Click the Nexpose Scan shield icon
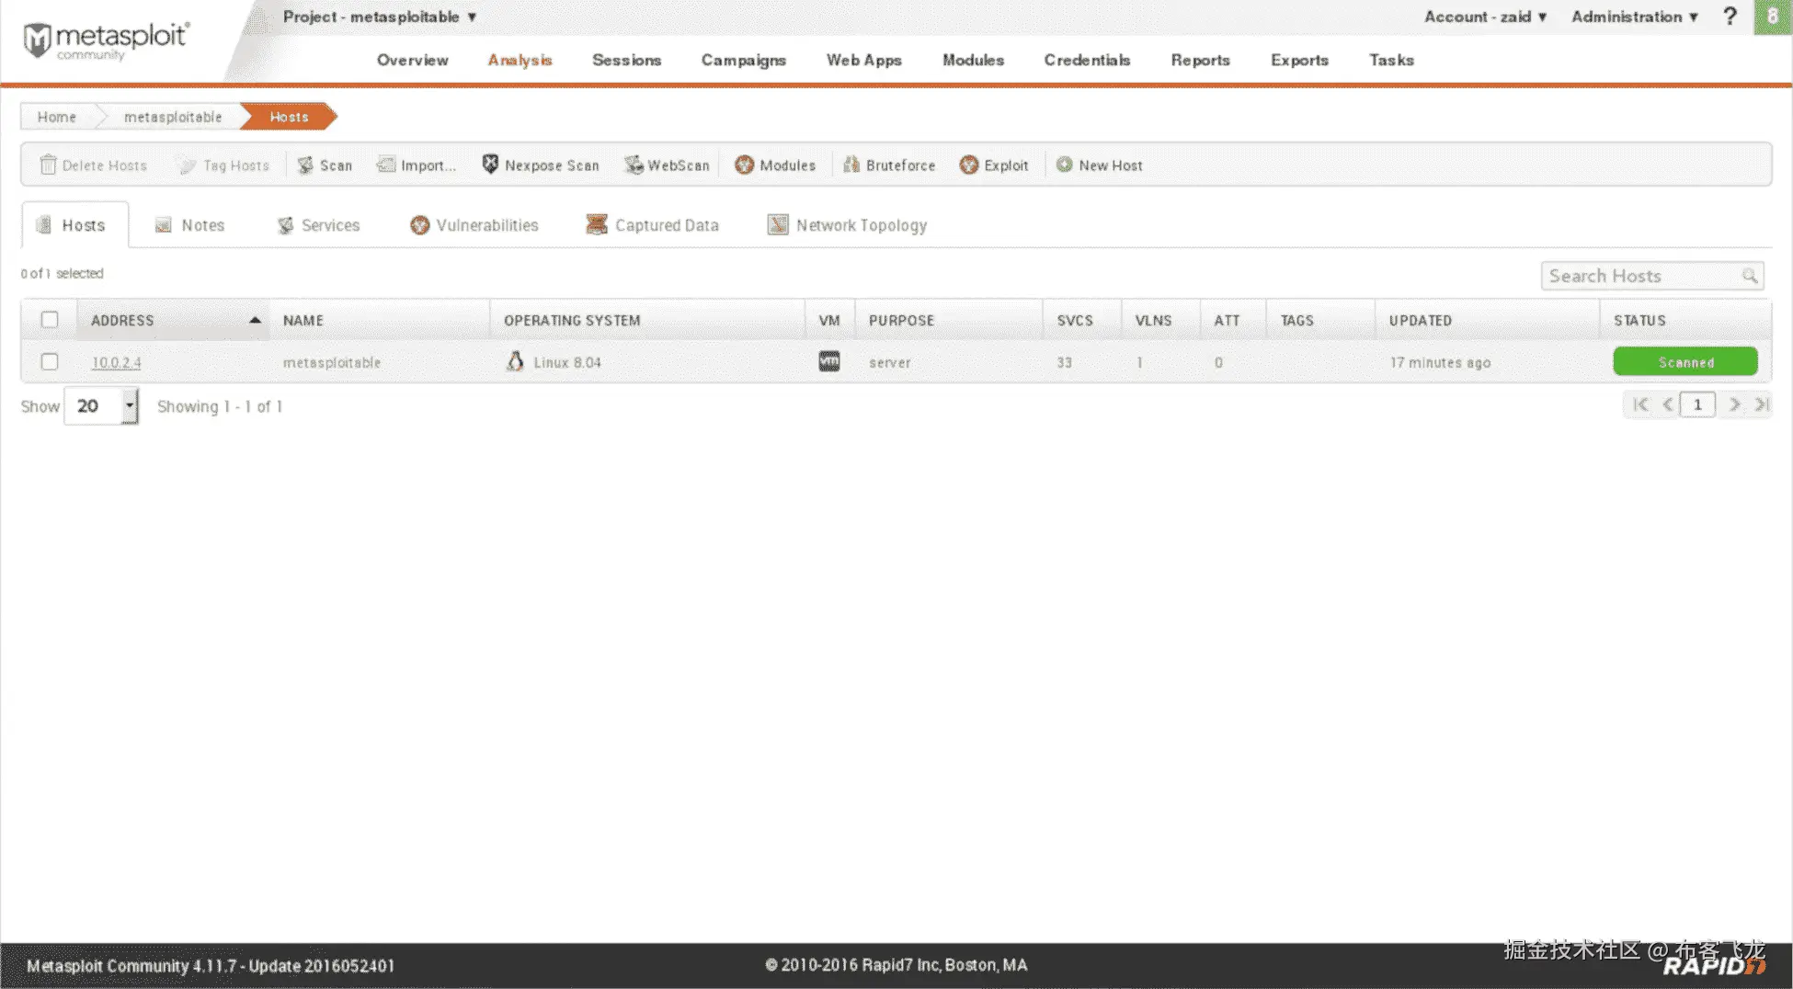 (x=490, y=165)
